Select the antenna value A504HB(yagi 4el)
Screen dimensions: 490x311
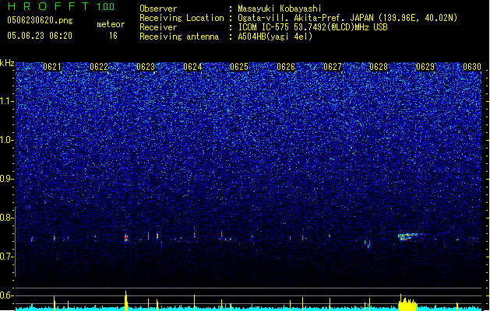(x=275, y=37)
